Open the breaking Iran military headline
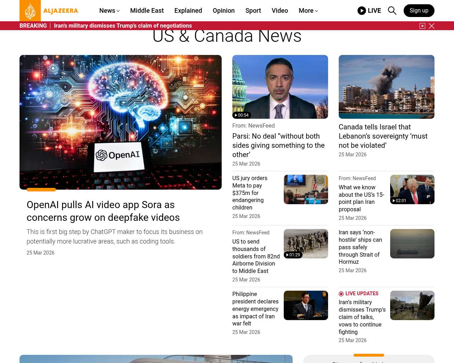Viewport: 454px width, 363px height. pyautogui.click(x=123, y=26)
